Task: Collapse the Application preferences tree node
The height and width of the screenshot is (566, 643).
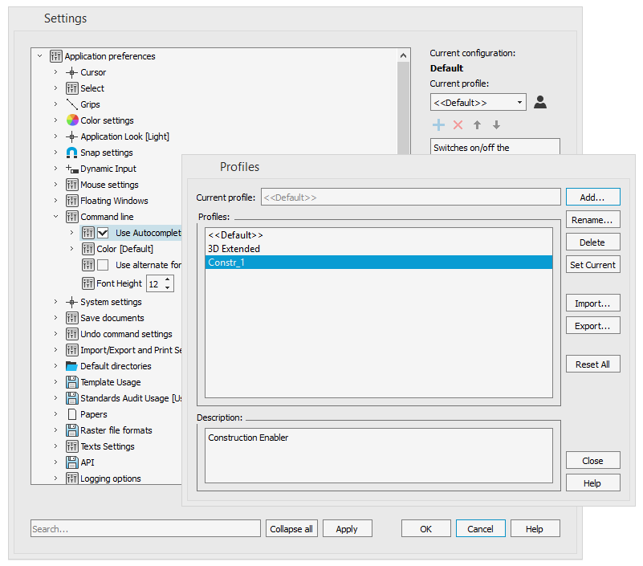Action: click(39, 56)
